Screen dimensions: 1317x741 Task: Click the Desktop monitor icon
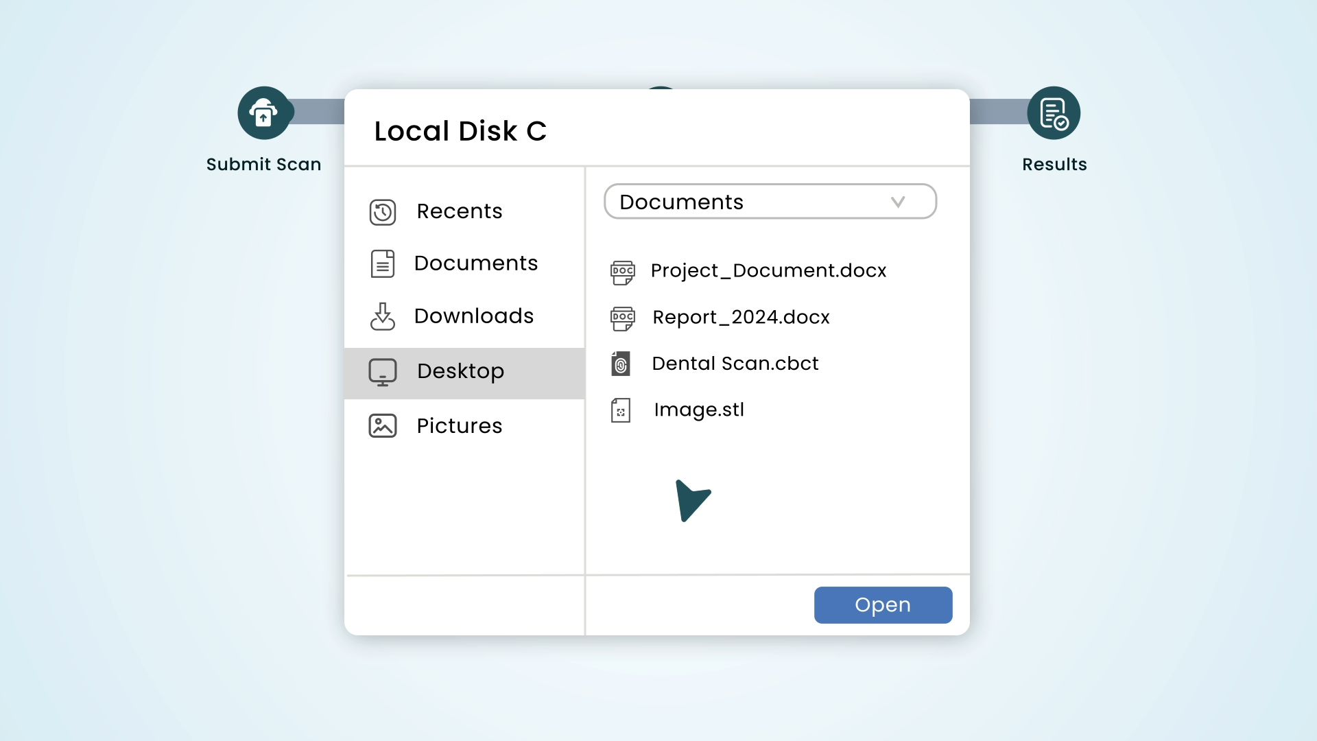click(x=383, y=372)
